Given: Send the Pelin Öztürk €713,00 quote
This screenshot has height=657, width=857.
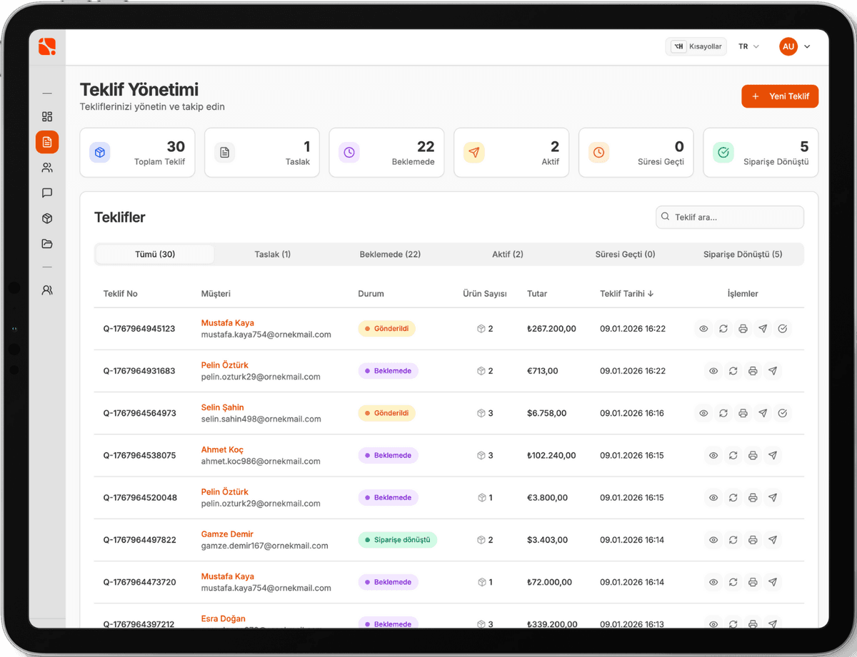Looking at the screenshot, I should click(x=772, y=371).
